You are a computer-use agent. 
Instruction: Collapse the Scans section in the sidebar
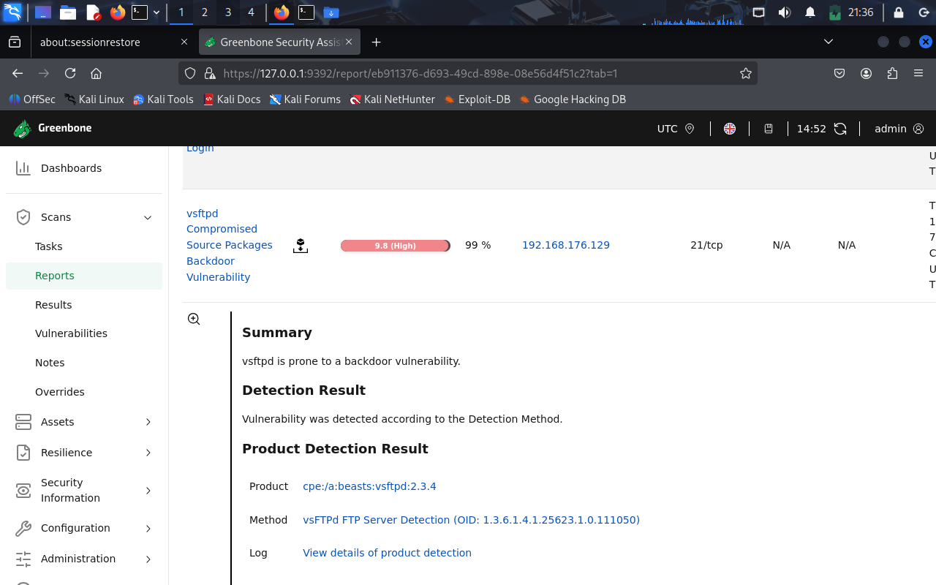coord(147,217)
